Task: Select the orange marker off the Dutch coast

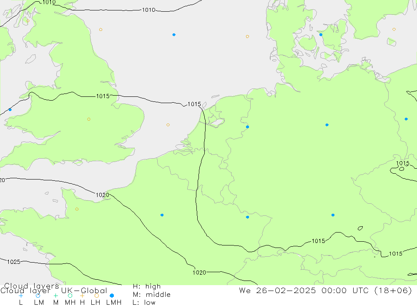Action: coord(168,125)
